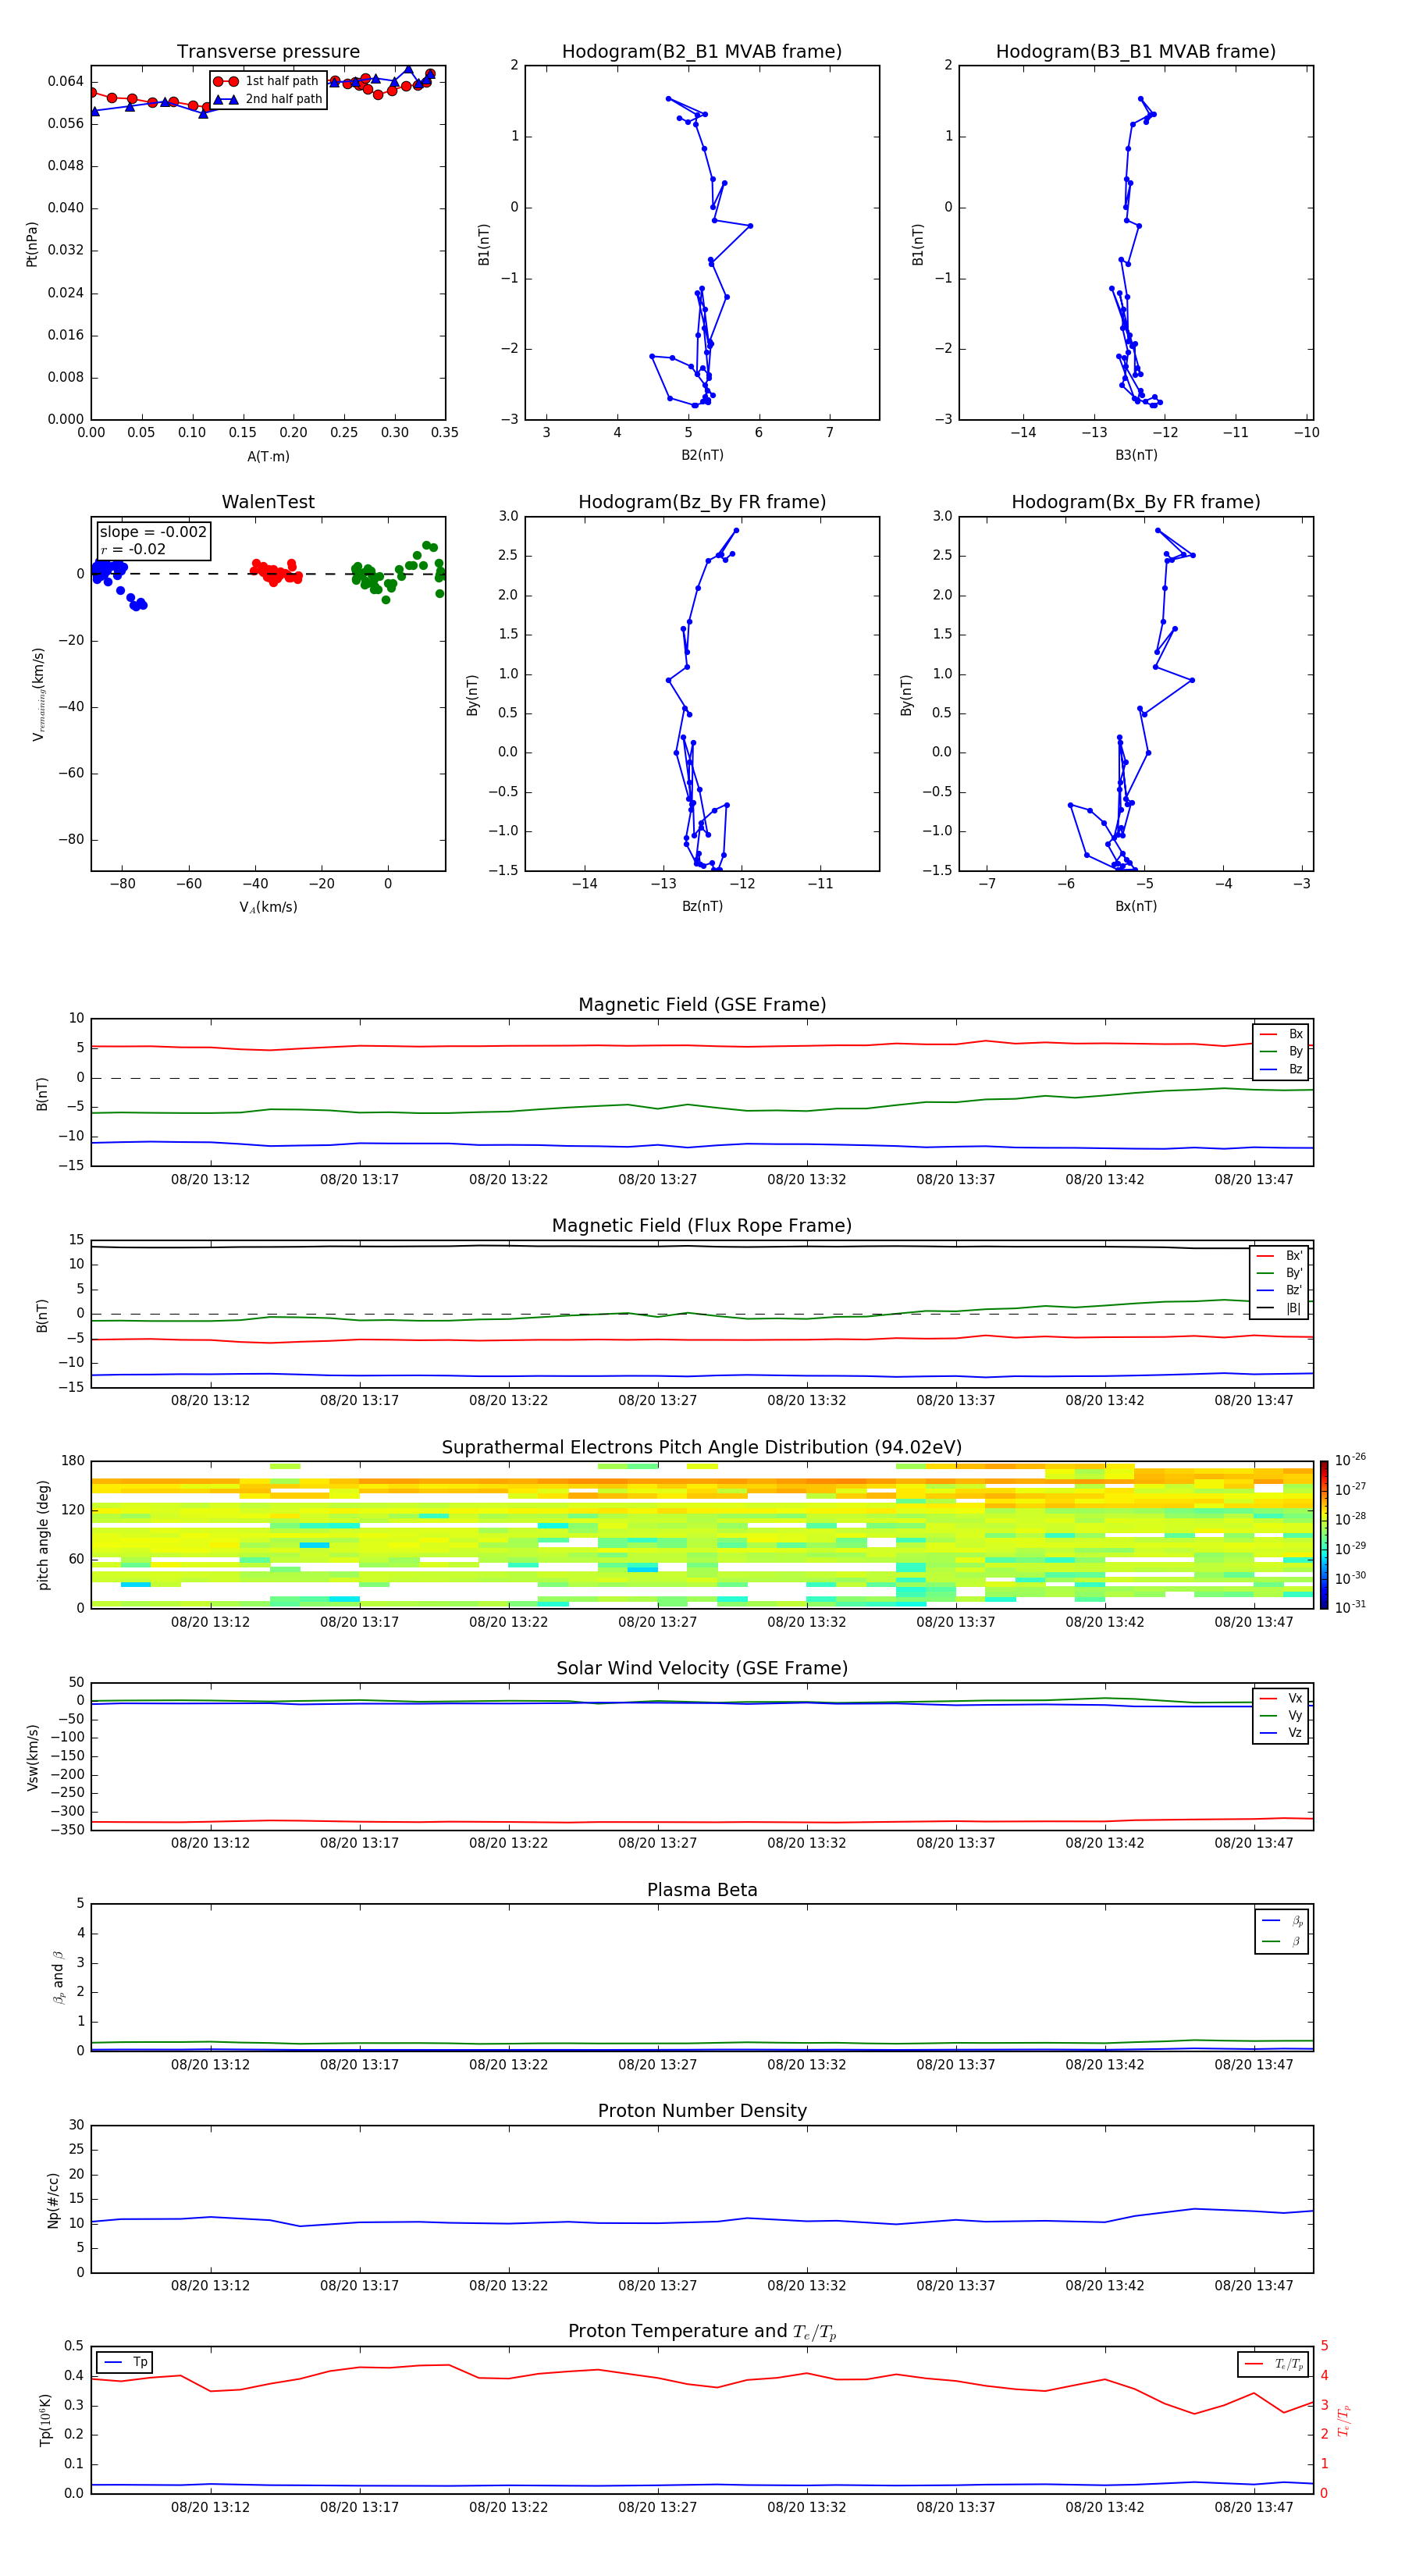Image resolution: width=1405 pixels, height=2576 pixels.
Task: Click the "V_remaining(km/s)" y-axis label
Action: click(x=38, y=694)
